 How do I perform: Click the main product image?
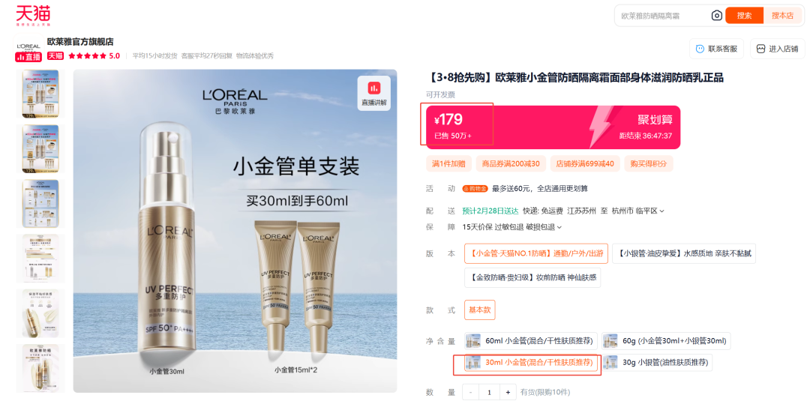click(x=235, y=231)
